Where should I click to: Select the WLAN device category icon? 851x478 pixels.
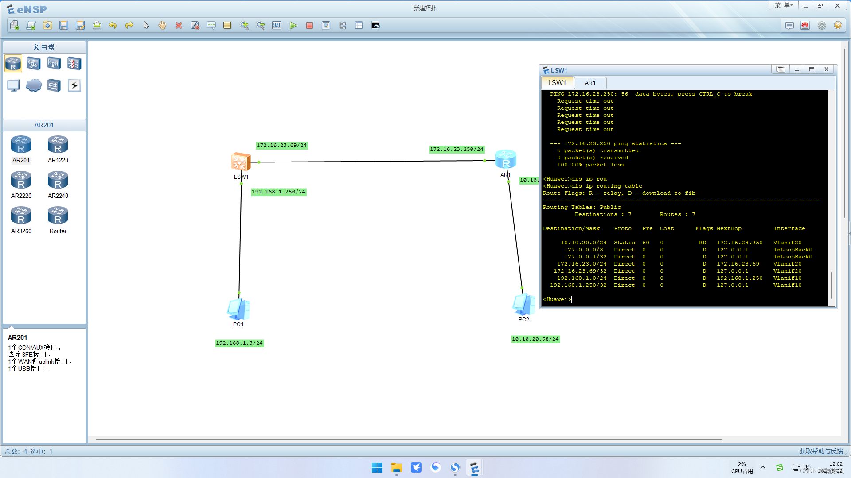(x=54, y=64)
